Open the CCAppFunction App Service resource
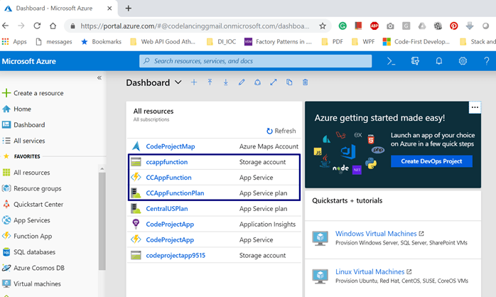 coord(168,178)
